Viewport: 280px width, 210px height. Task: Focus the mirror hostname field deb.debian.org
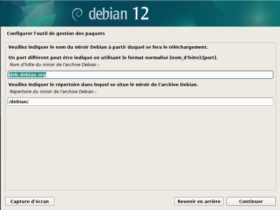[x=141, y=75]
